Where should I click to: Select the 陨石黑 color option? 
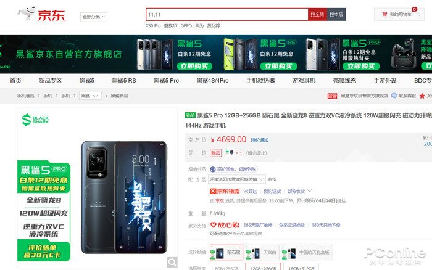226,252
